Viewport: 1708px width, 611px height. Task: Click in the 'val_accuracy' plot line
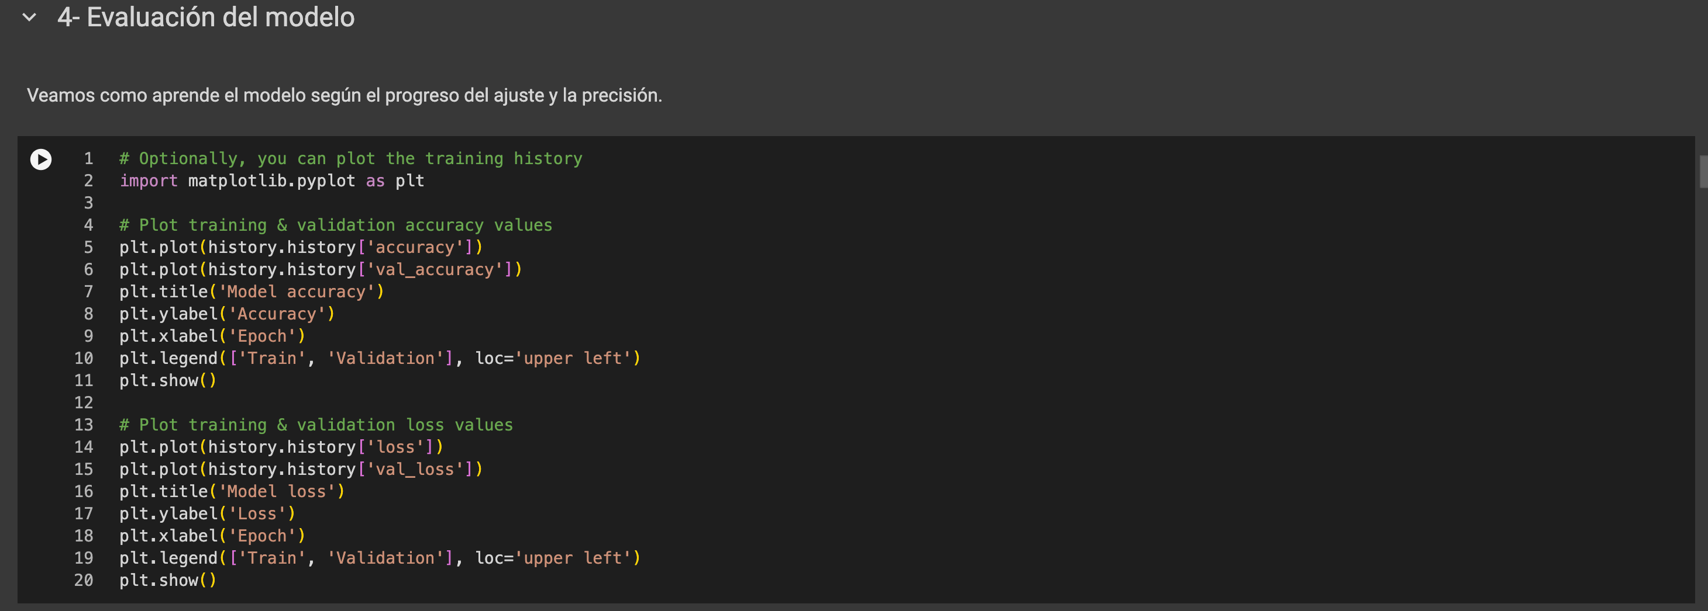coord(321,269)
